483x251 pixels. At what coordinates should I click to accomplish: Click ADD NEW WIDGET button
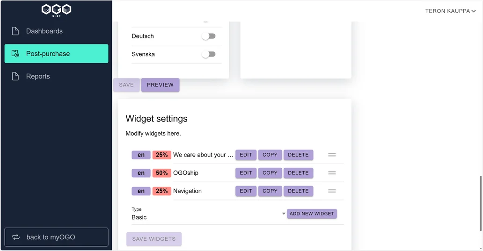pyautogui.click(x=312, y=214)
